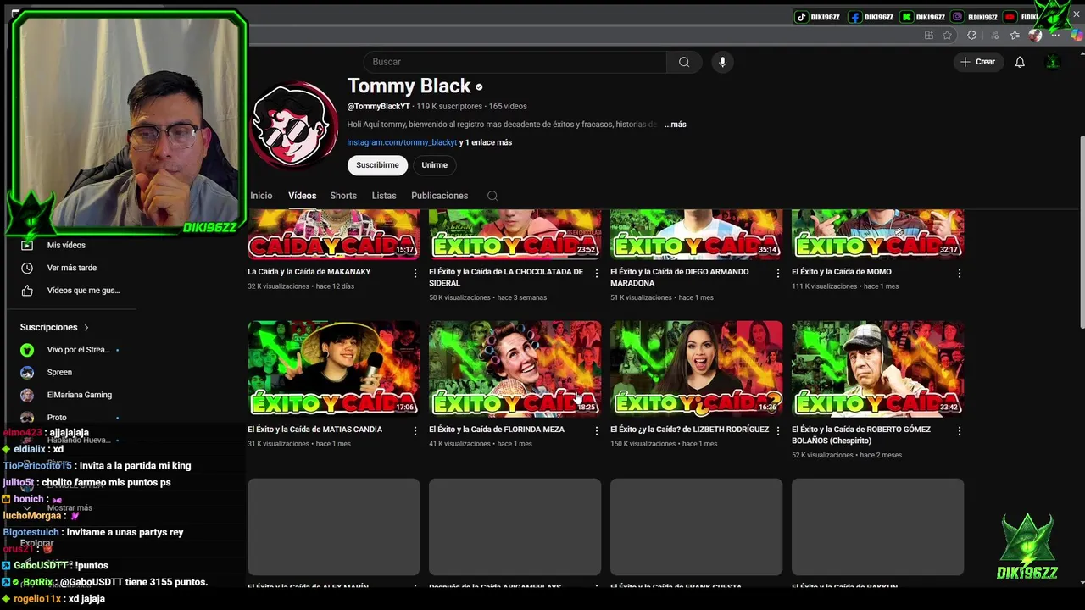Click the split screen toolbar icon
The image size is (1085, 610).
tap(929, 35)
